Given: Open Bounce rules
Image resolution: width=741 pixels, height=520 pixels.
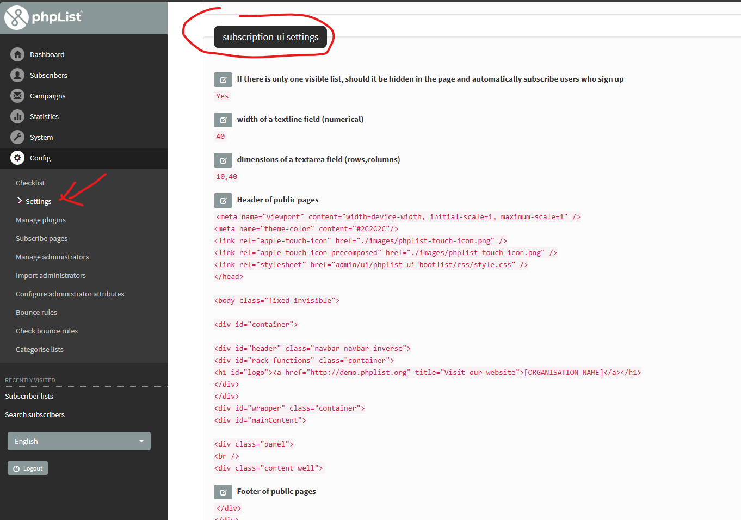Looking at the screenshot, I should [36, 312].
